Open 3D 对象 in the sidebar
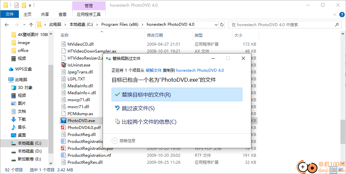This screenshot has width=346, height=174. click(x=25, y=88)
